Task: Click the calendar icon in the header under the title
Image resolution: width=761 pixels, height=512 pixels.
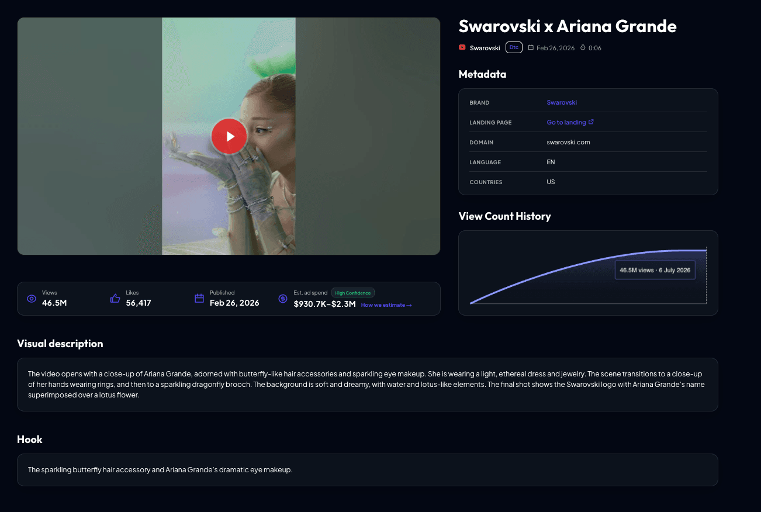Action: (531, 48)
